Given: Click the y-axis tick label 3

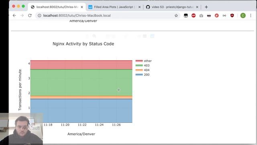Looking at the screenshot, I should click(29, 78).
